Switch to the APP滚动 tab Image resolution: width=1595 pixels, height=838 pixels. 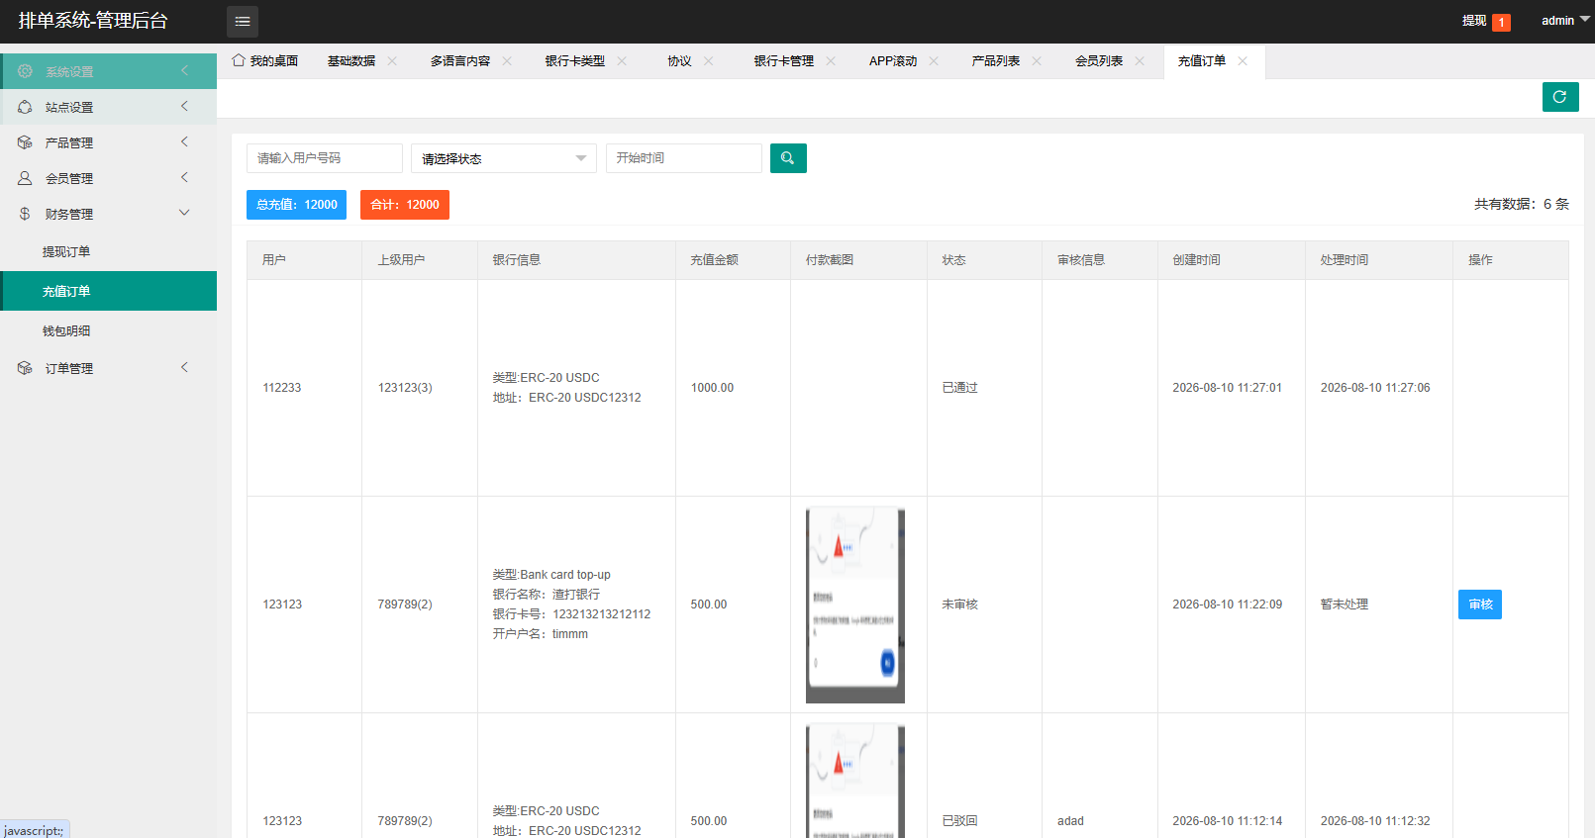893,61
